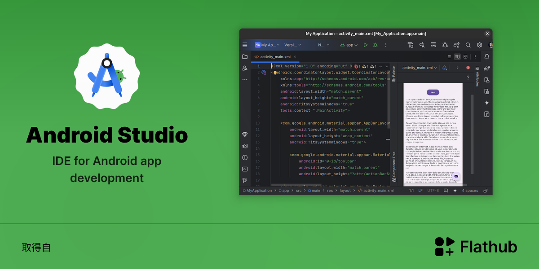539x269 pixels.
Task: Open IDE settings gear
Action: pos(480,45)
